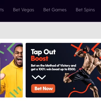Viewport: 101px width, 101px height.
Task: Click the small red dot near the squiggle
Action: point(74,88)
